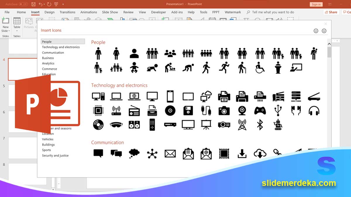Image resolution: width=351 pixels, height=197 pixels.
Task: Open the Watermark tab
Action: coord(233,12)
